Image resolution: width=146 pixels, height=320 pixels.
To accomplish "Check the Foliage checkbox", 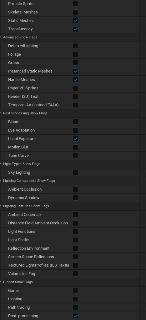I will pos(76,54).
